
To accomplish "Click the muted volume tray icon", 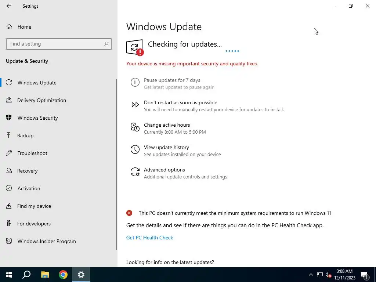I will [328, 275].
